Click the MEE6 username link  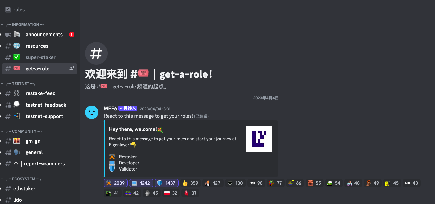coord(110,108)
